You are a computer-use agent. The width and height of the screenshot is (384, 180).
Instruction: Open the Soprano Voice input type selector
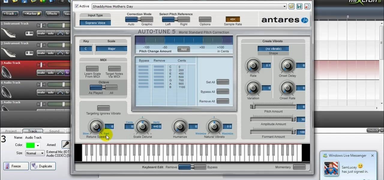pos(95,23)
